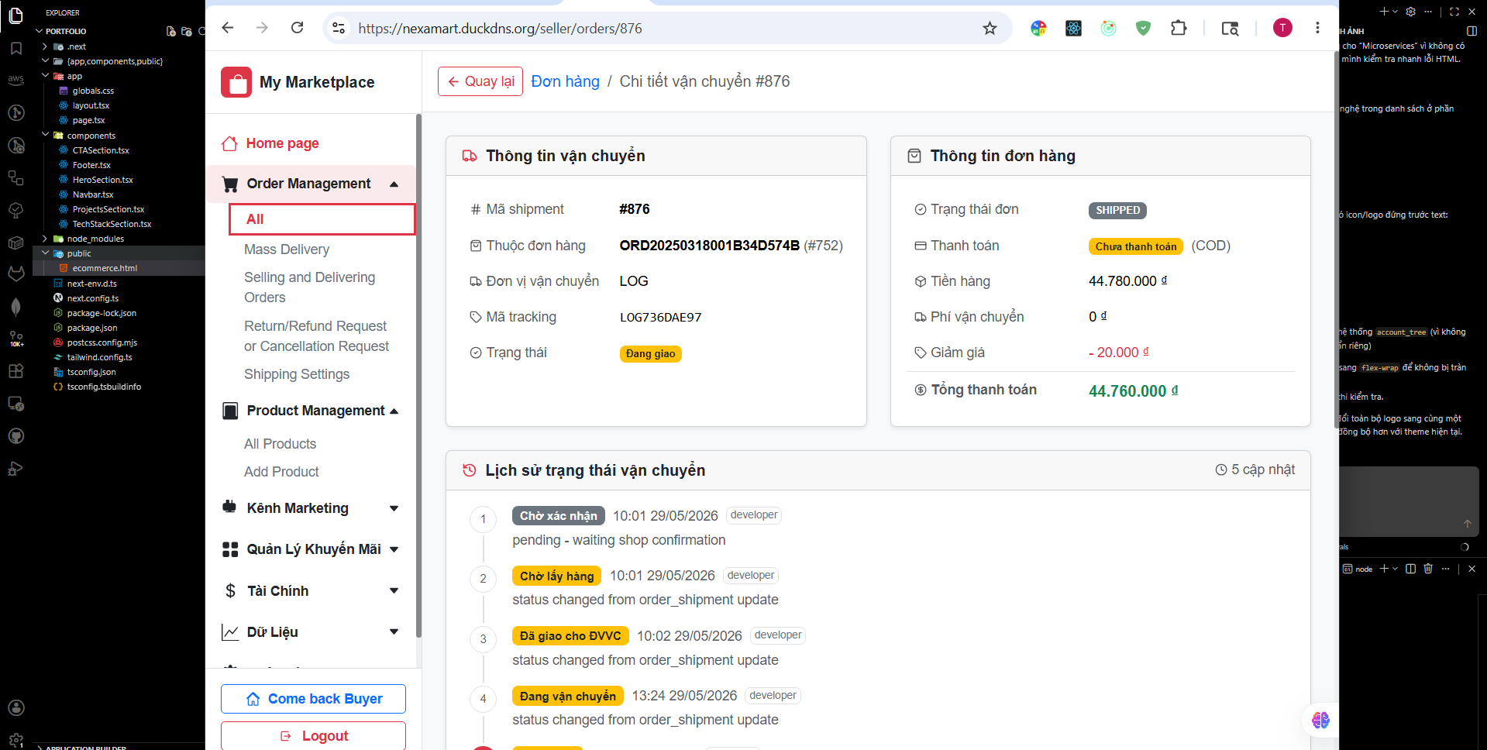Screen dimensions: 1487x750
Task: Open the bookmarks icon in VS Code activity bar
Action: [15, 48]
